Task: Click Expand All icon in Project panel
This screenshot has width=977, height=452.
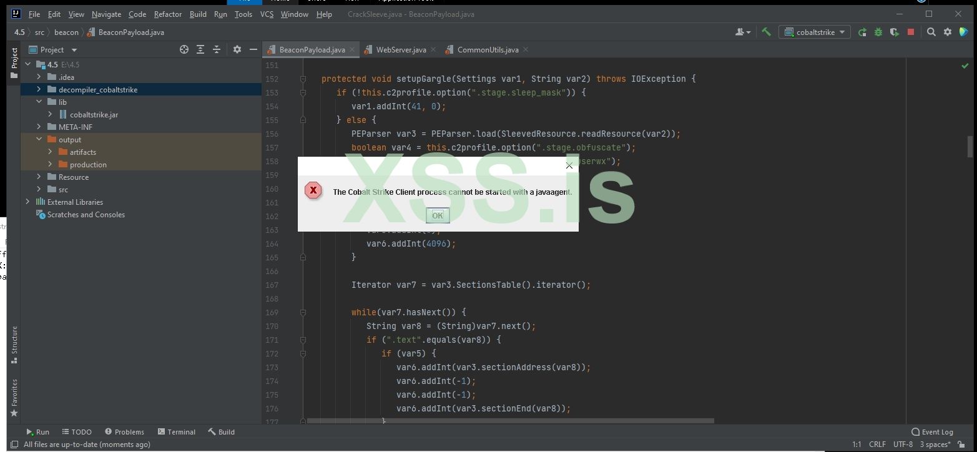Action: [200, 50]
